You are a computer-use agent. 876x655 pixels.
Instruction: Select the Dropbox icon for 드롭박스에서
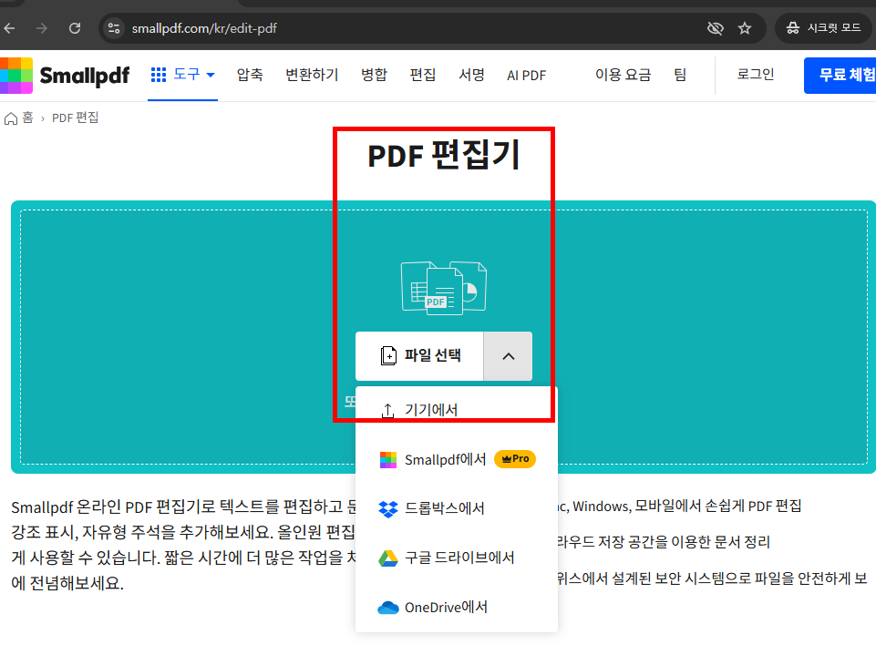coord(387,507)
